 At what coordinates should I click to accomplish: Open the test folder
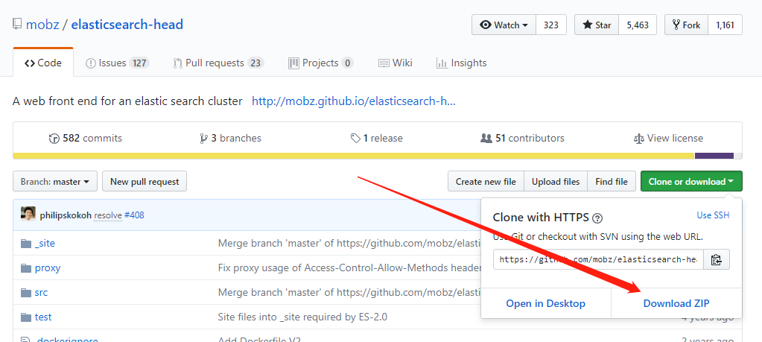[43, 317]
